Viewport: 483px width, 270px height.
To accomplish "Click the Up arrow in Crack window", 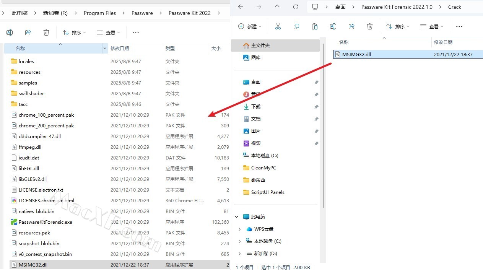I will point(277,7).
